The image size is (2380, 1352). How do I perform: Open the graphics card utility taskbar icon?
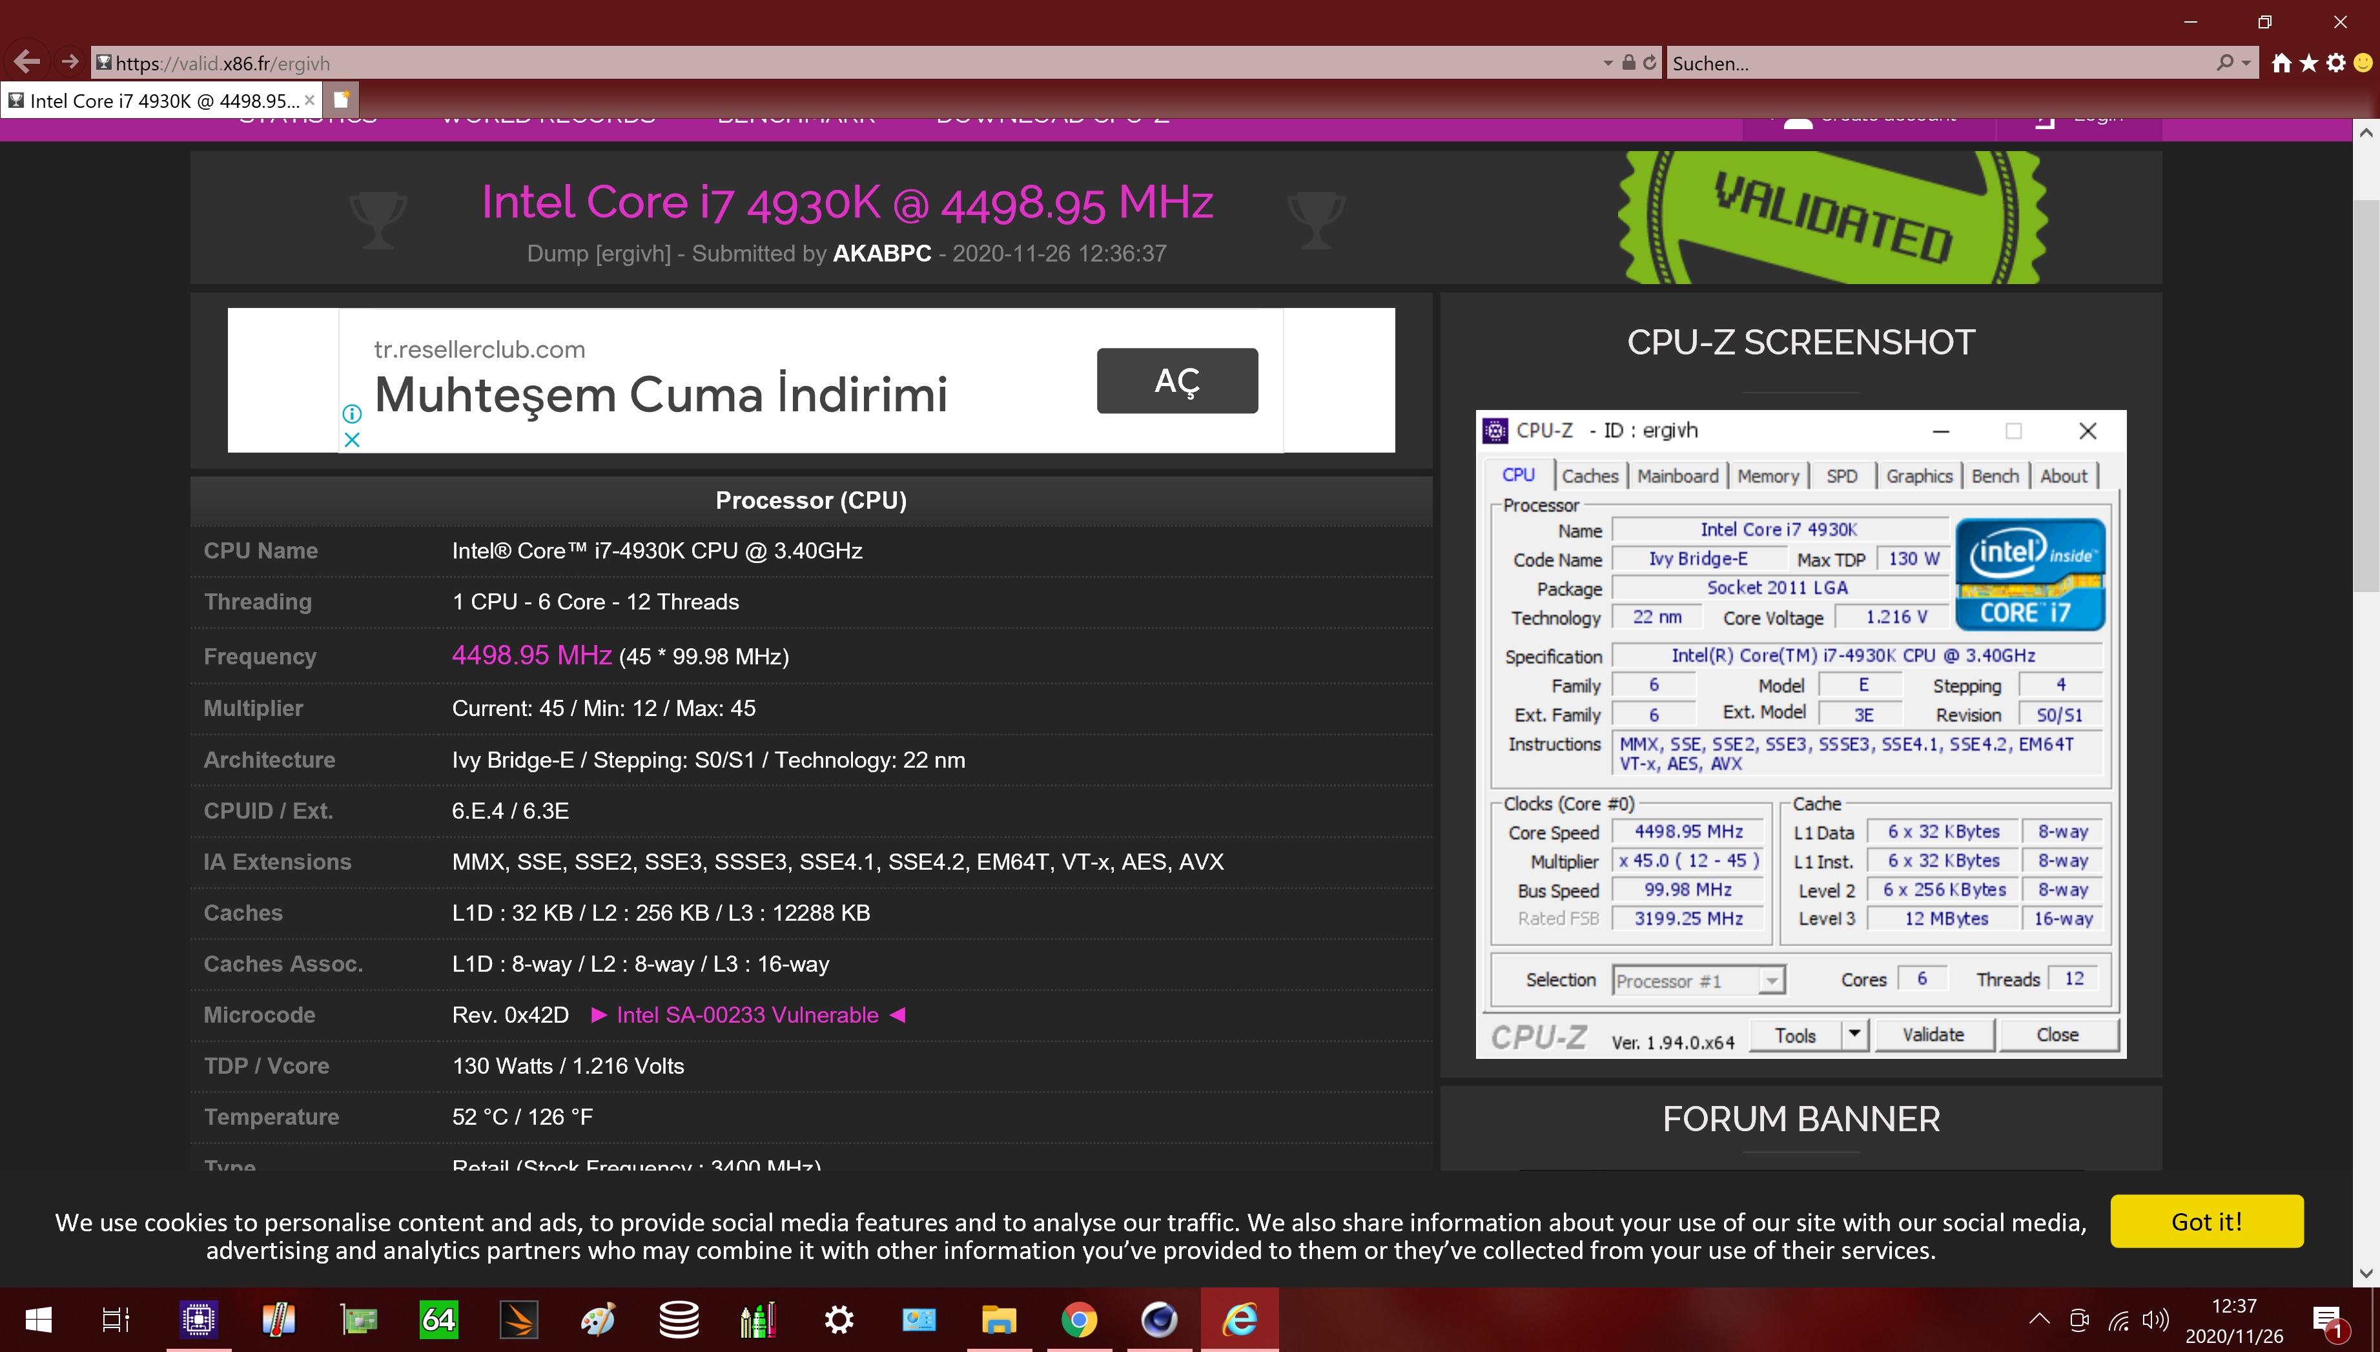358,1320
